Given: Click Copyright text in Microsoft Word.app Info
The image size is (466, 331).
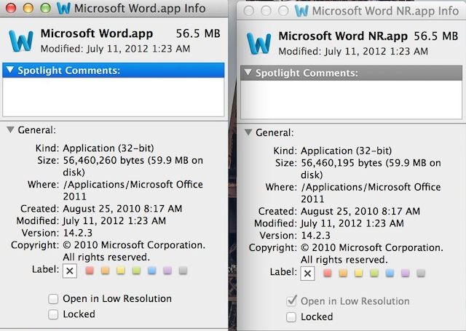Looking at the screenshot, I should click(x=134, y=251).
